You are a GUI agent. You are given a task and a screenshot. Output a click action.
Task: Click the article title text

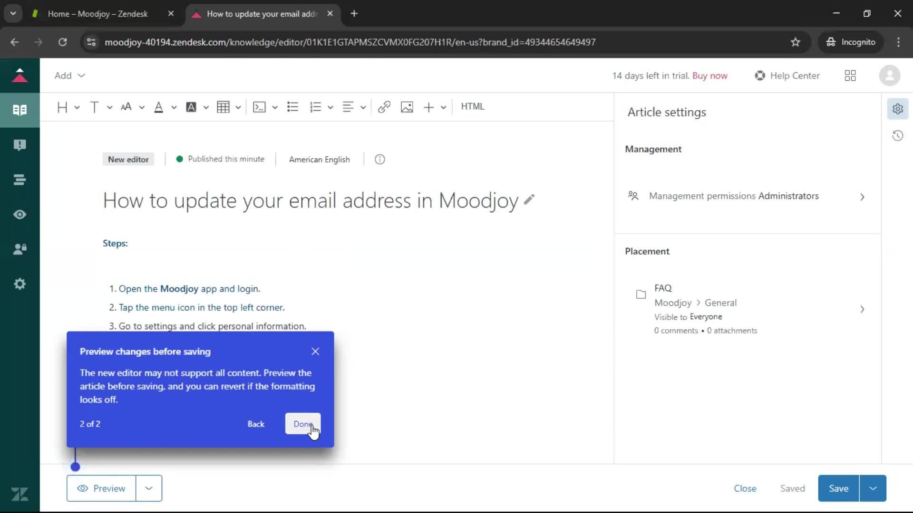311,200
